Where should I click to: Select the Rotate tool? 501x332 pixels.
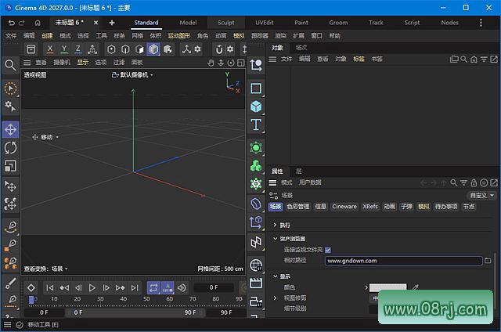coord(10,148)
